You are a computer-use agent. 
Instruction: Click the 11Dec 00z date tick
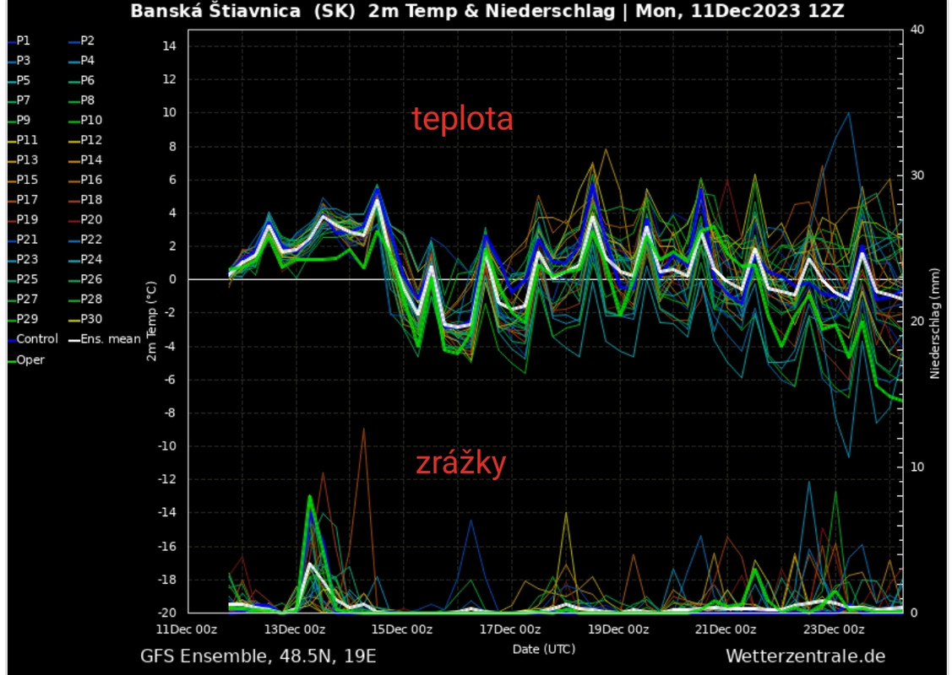point(187,629)
